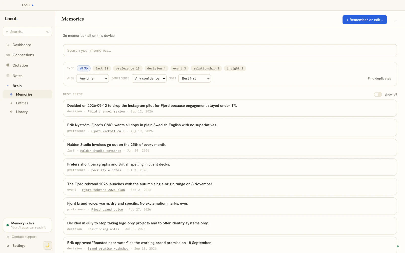Open the Halden Studio retainer link
Viewport: 405px width, 253px height.
pos(100,151)
